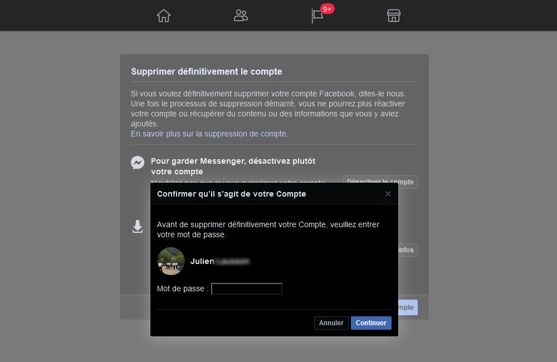Click the download arrow icon
The height and width of the screenshot is (362, 557).
138,226
